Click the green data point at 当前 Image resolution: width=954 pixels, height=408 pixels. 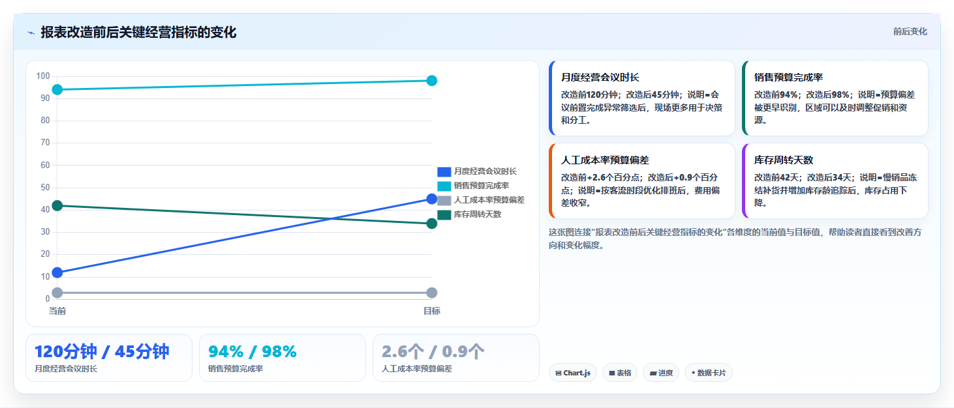tap(57, 205)
